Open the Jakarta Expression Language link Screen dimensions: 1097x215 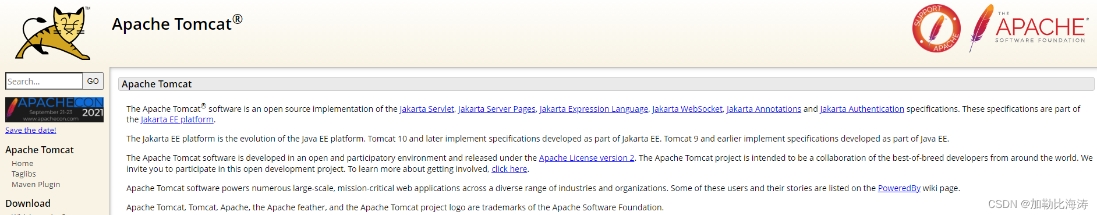click(594, 109)
